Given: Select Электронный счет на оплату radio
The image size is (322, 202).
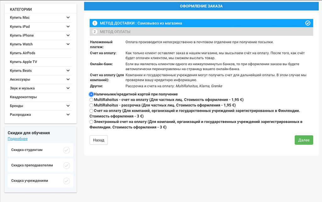Looking at the screenshot, I should coord(91,122).
